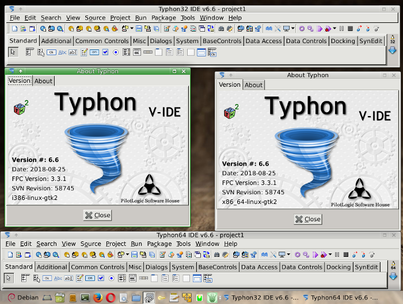Screen dimensions: 403x304
Task: Switch to SynEdit tab in Typhon32 palette
Action: (x=371, y=41)
